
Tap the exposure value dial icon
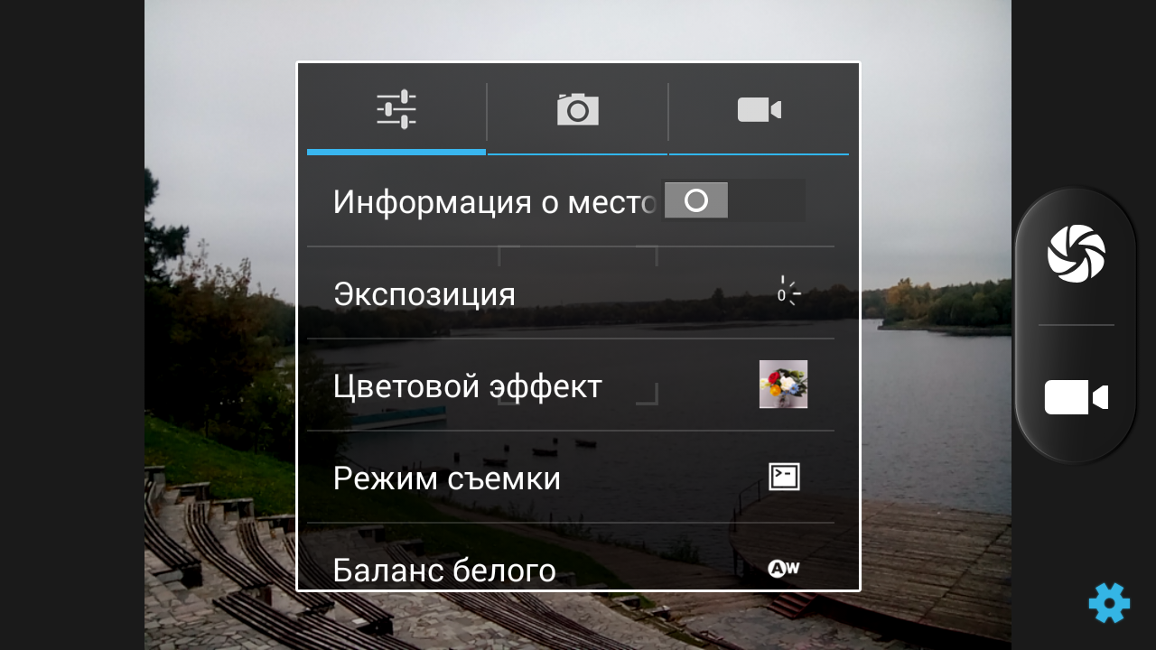(788, 292)
